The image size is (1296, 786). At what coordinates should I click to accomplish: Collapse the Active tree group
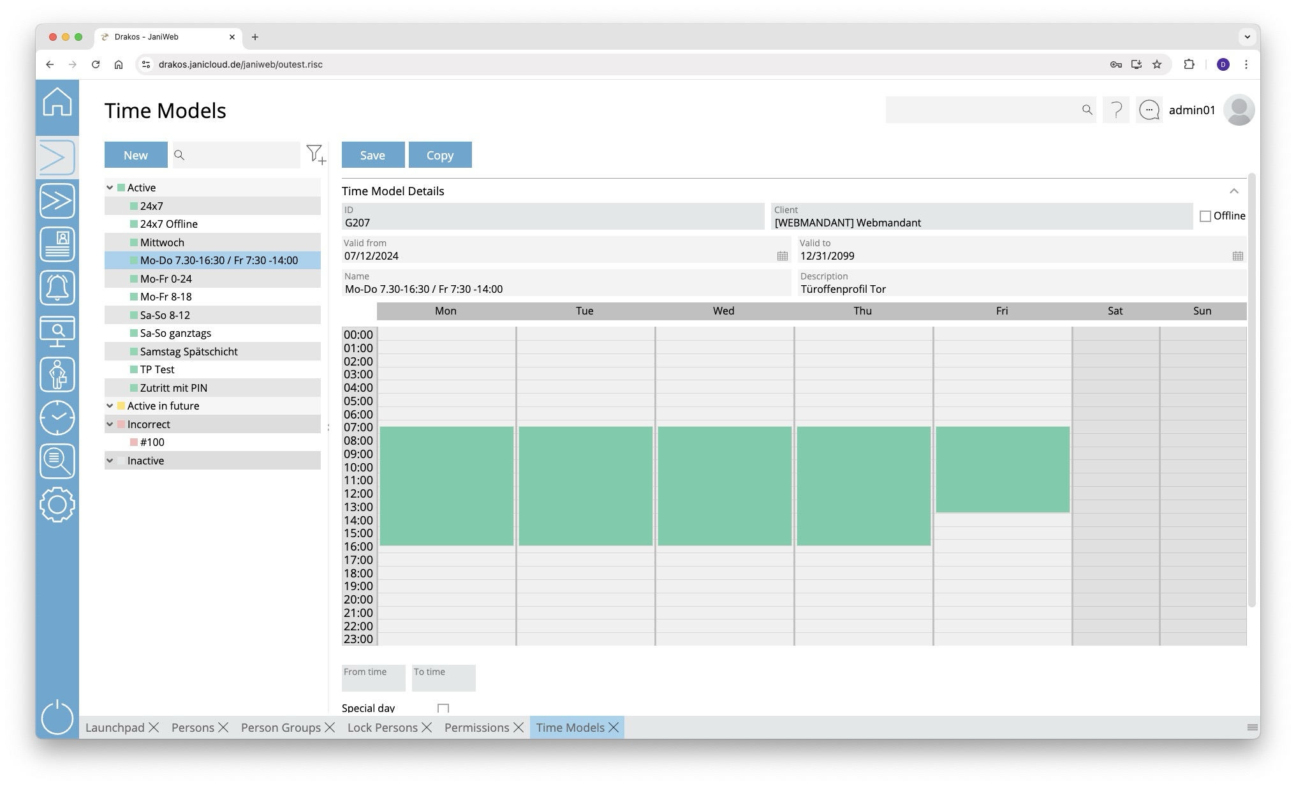pos(110,188)
